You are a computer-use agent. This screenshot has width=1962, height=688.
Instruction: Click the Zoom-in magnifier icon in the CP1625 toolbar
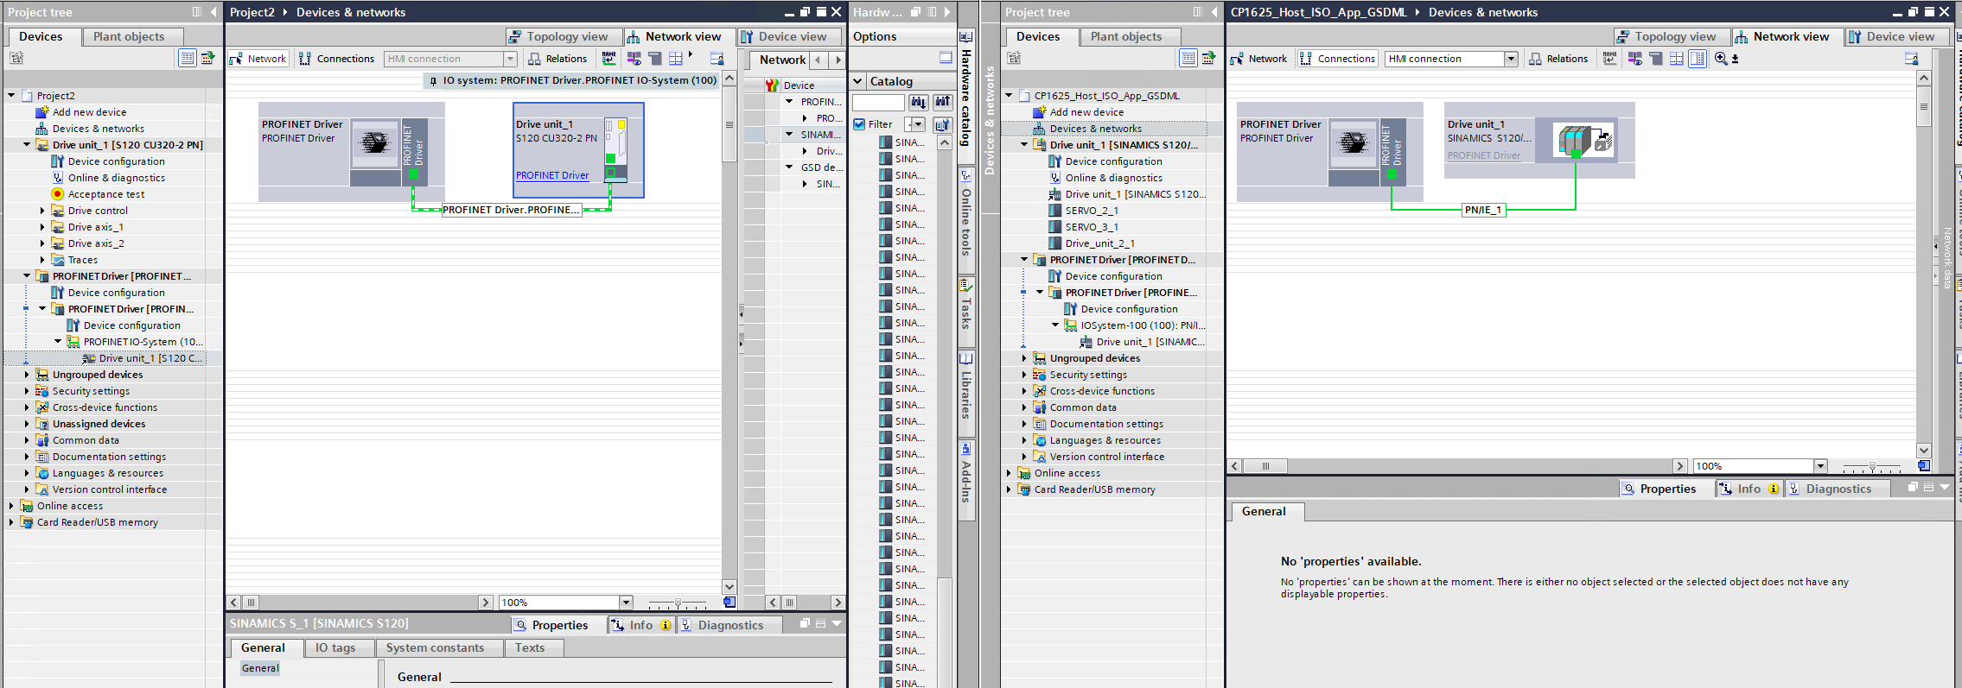tap(1721, 59)
